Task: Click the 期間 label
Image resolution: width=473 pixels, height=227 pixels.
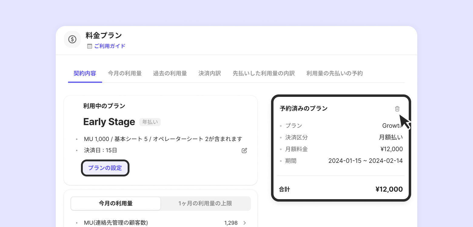Action: click(291, 161)
